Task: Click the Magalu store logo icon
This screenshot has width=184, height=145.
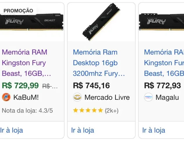Action: (x=149, y=97)
